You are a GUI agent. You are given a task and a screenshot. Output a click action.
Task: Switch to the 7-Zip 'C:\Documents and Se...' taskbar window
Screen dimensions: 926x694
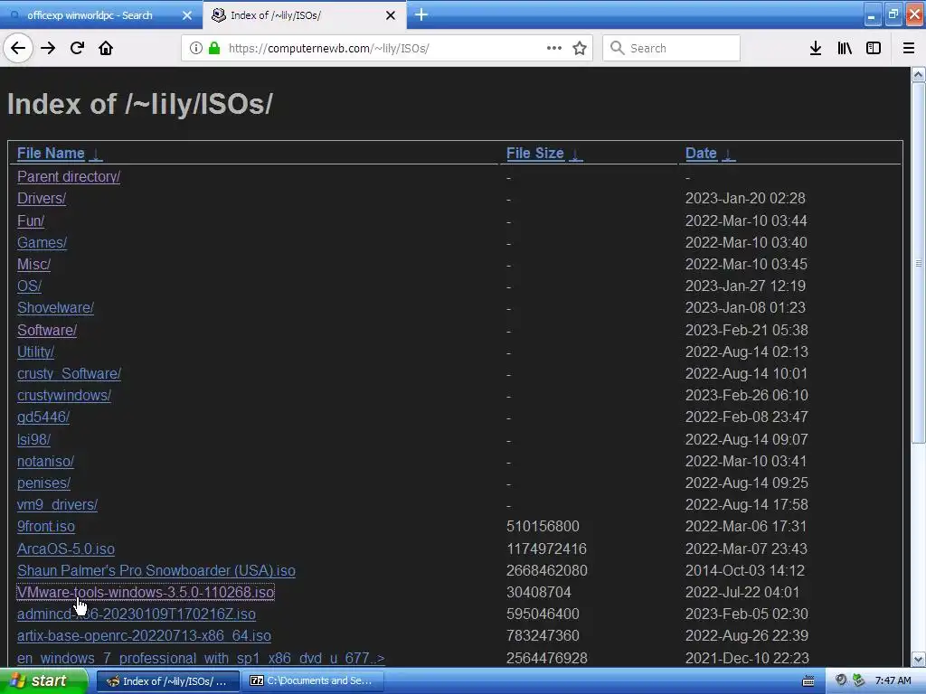coord(312,681)
